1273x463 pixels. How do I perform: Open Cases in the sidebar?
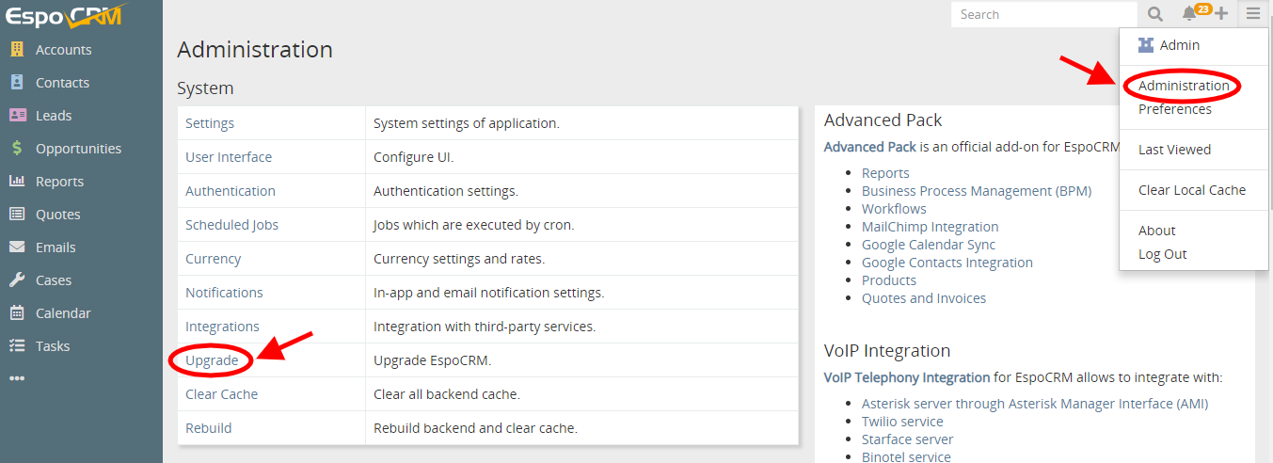[x=54, y=280]
